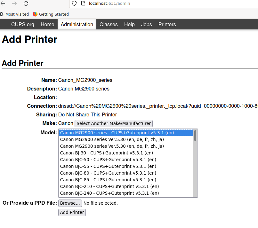Click the browser forward arrow
The width and height of the screenshot is (258, 228).
click(14, 3)
